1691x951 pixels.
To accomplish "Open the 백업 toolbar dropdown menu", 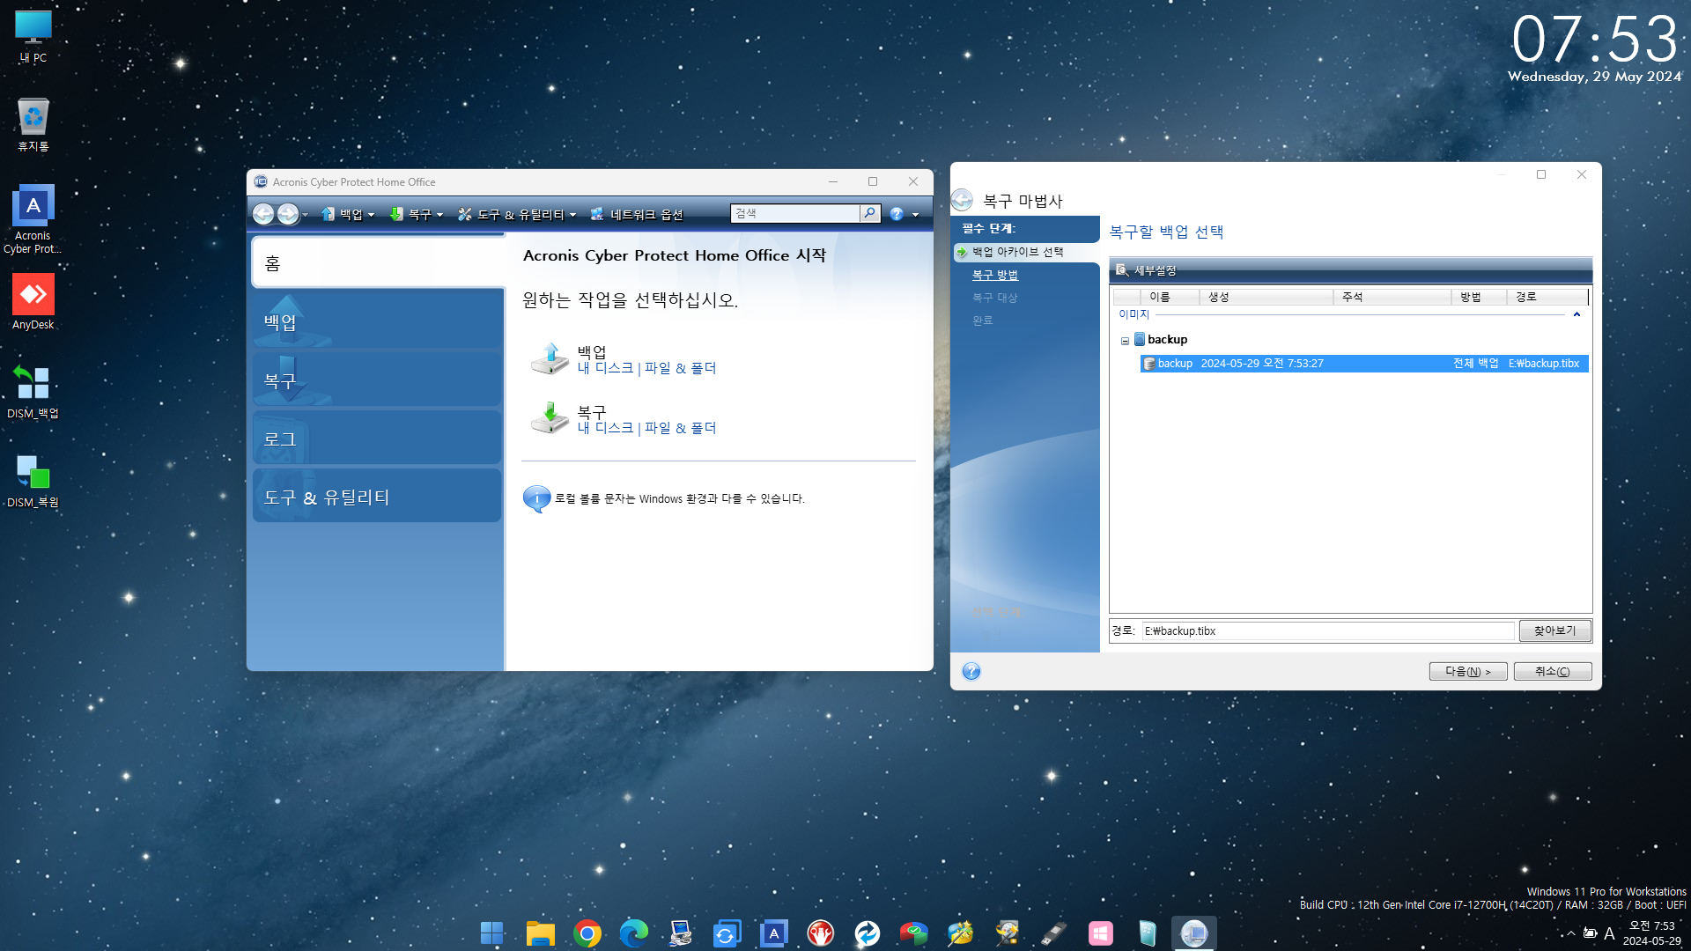I will (349, 214).
